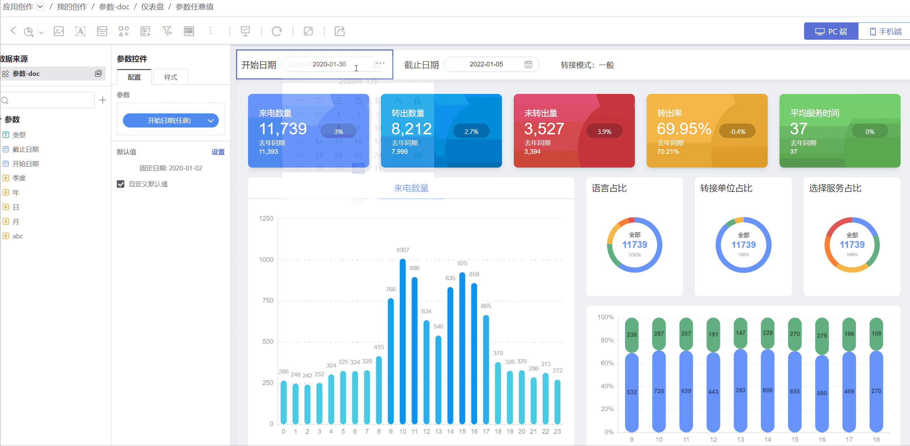910x446 pixels.
Task: Toggle the 自定义默认值 checkbox
Action: (x=121, y=184)
